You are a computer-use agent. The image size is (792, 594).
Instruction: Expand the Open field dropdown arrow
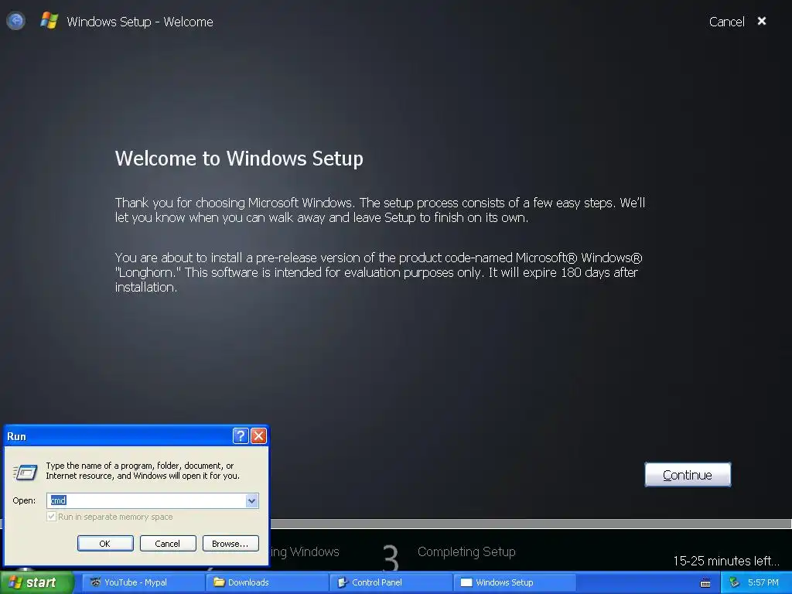(251, 500)
